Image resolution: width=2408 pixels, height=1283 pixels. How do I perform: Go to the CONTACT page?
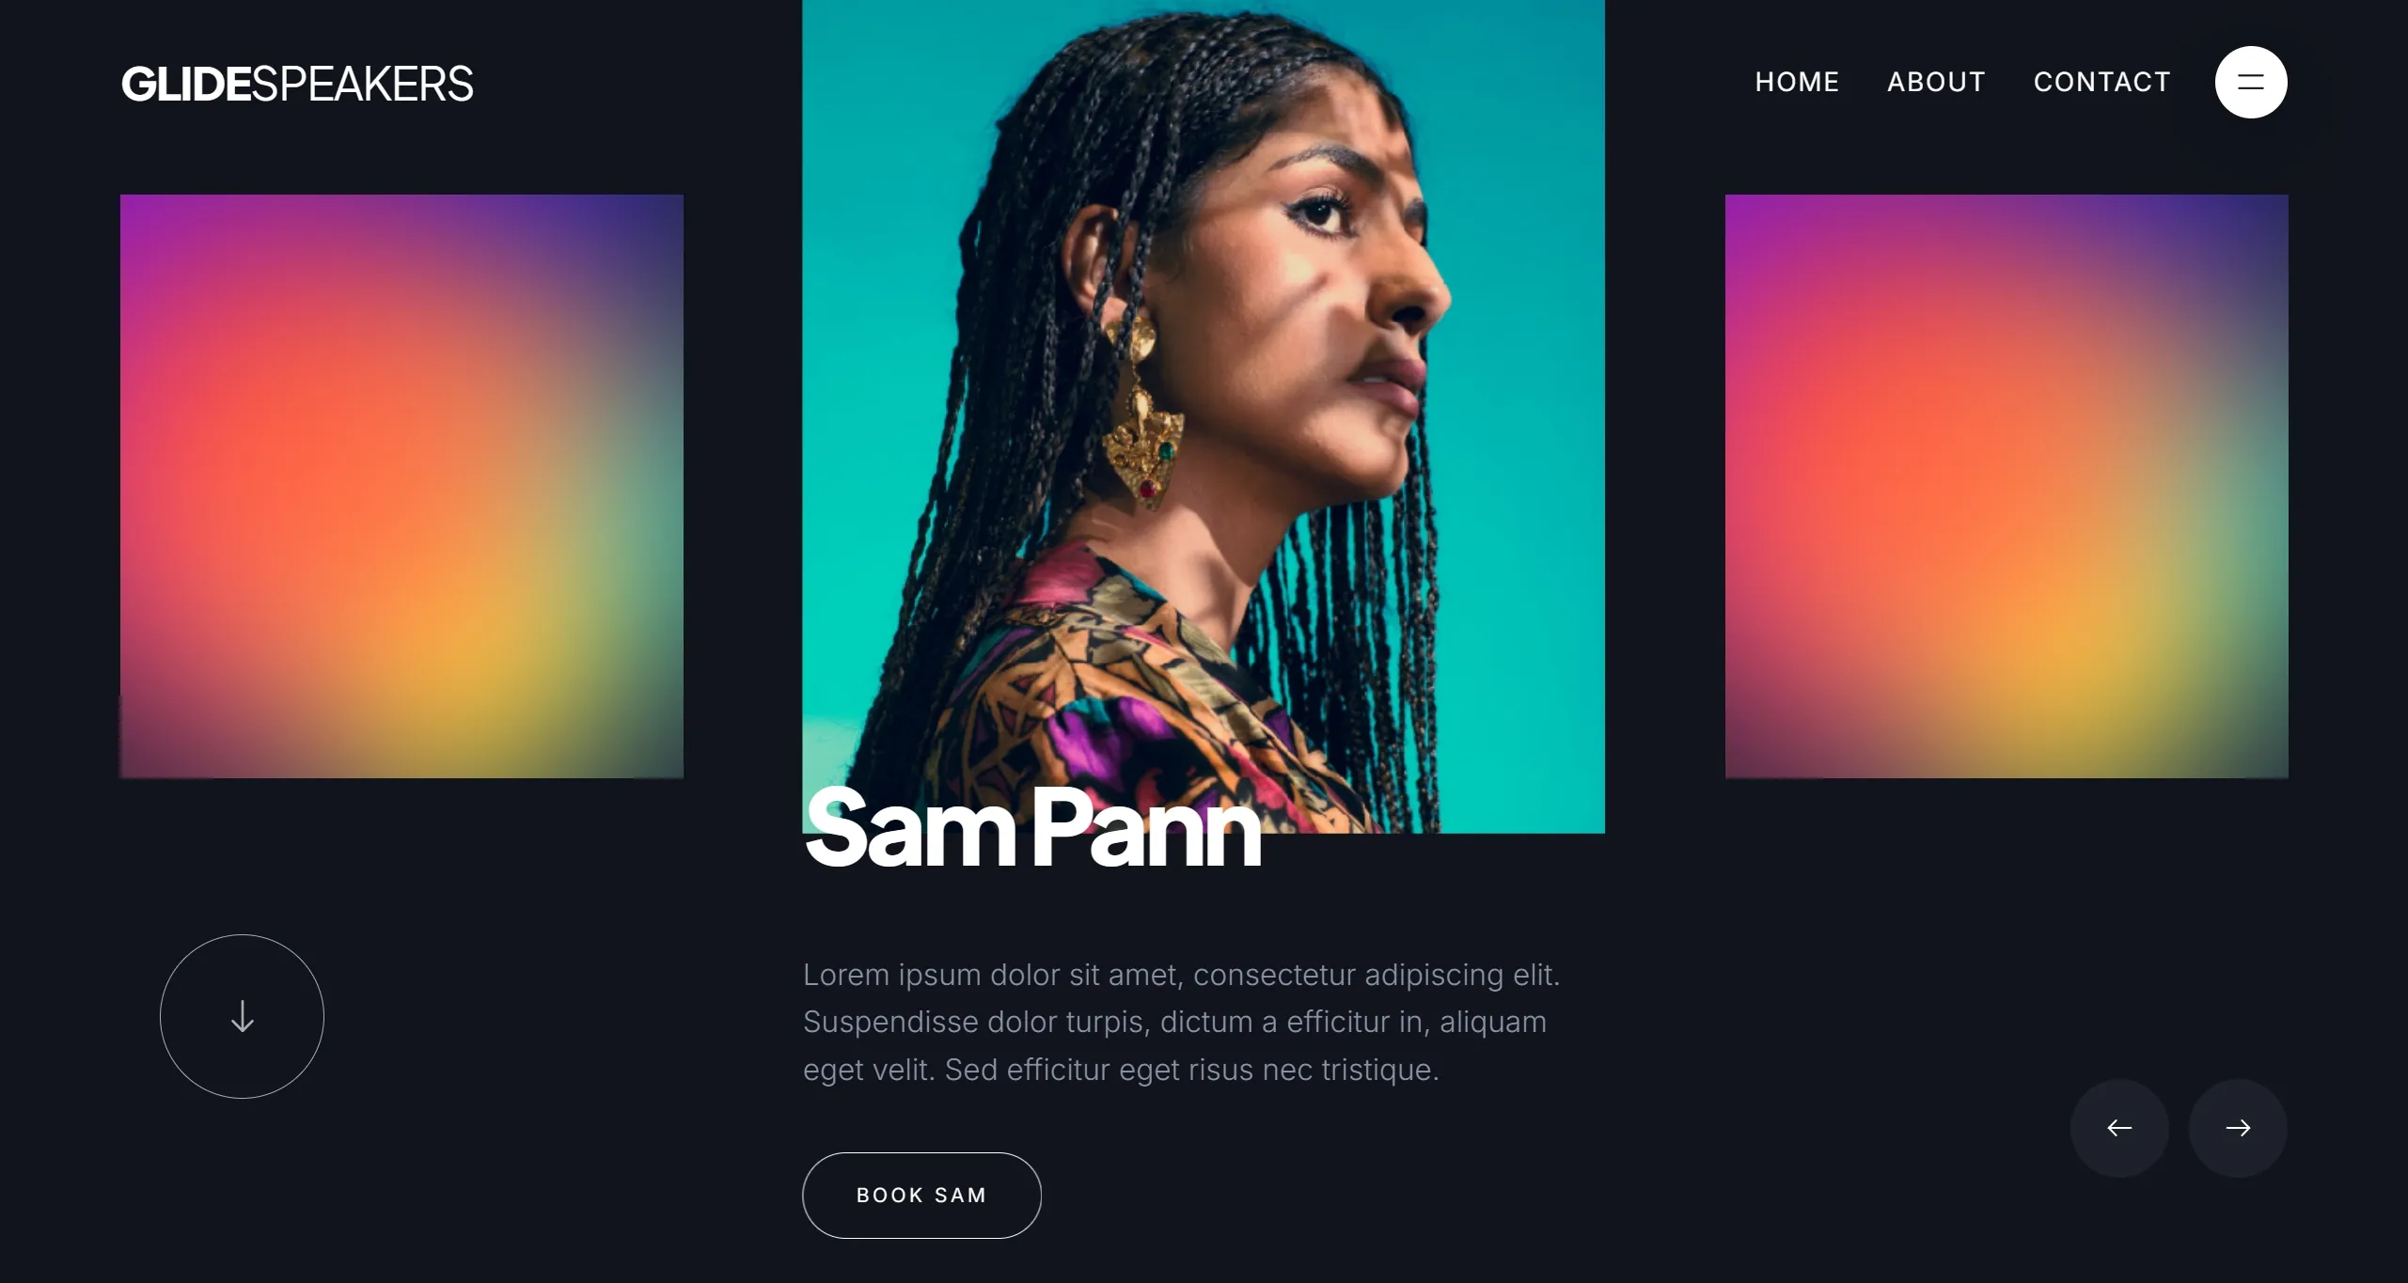(2101, 82)
